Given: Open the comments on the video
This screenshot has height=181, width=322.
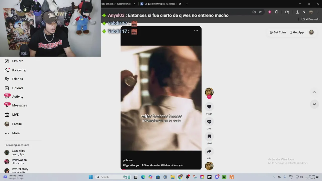Looking at the screenshot, I should [209, 122].
